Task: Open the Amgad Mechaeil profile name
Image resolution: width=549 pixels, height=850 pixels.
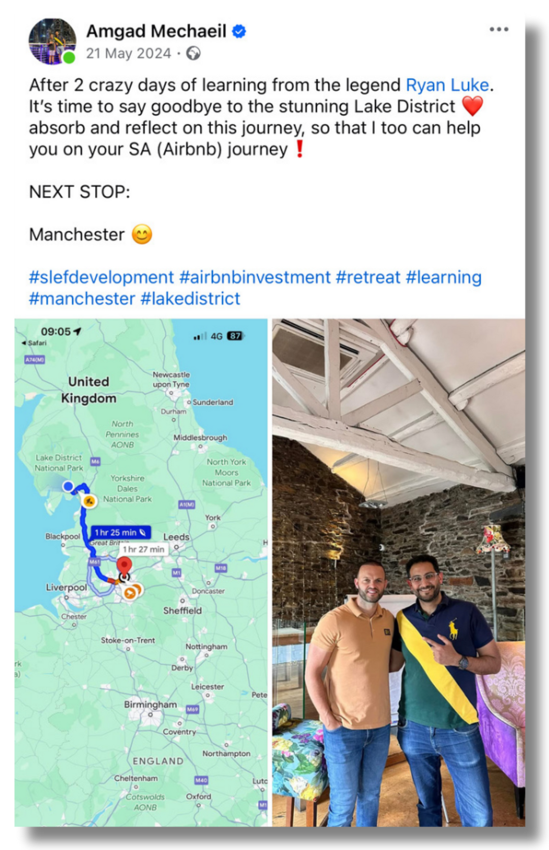Action: tap(156, 32)
